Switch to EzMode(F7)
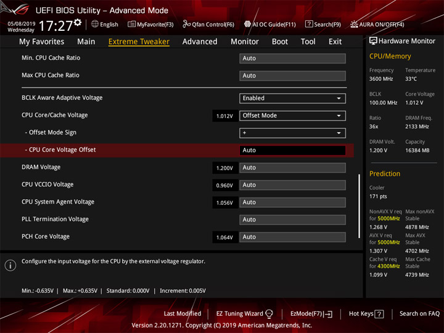The height and width of the screenshot is (333, 444). [306, 314]
